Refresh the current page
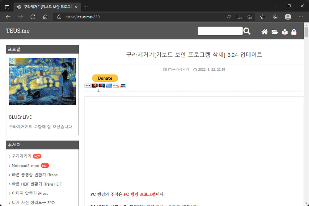Screen dimensions: 309x206 pos(33,17)
